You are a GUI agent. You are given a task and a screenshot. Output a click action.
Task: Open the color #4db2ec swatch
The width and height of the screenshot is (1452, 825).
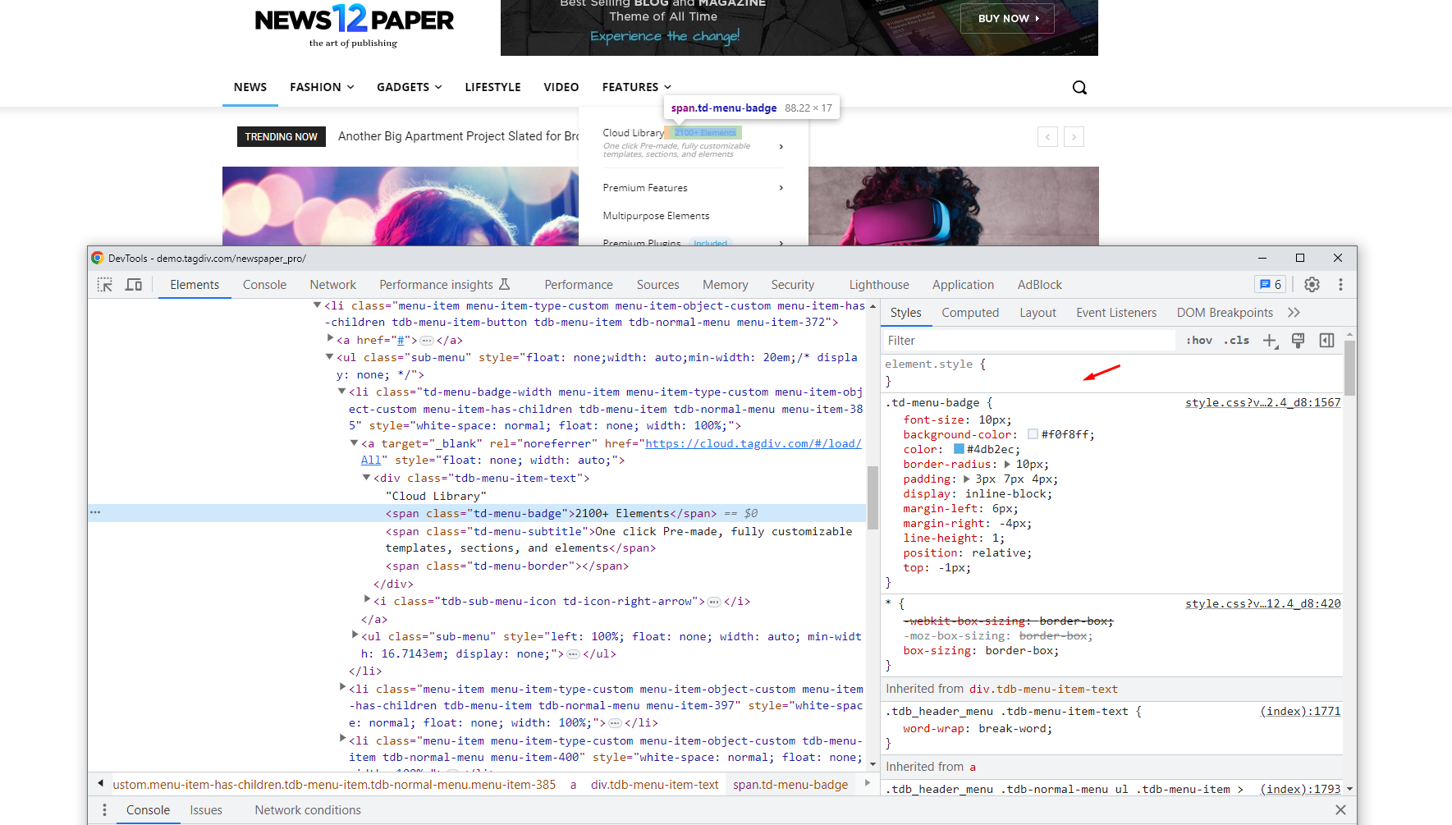pyautogui.click(x=958, y=449)
